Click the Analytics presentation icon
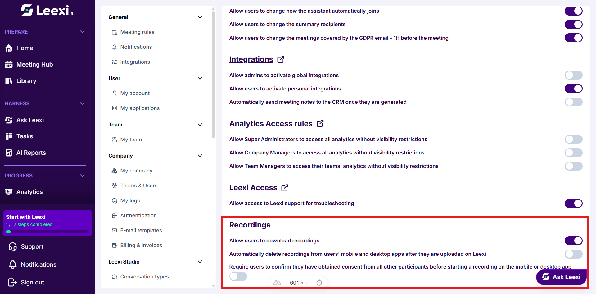This screenshot has height=294, width=596. click(x=9, y=192)
